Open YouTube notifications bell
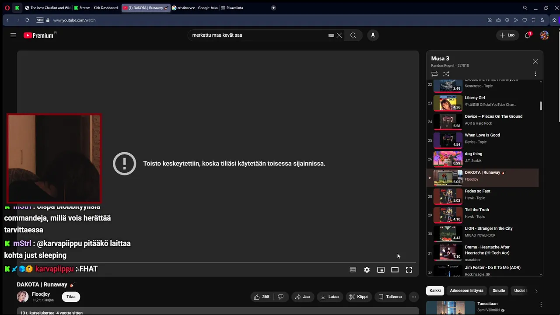Screen dimensions: 560x315 tap(528, 35)
